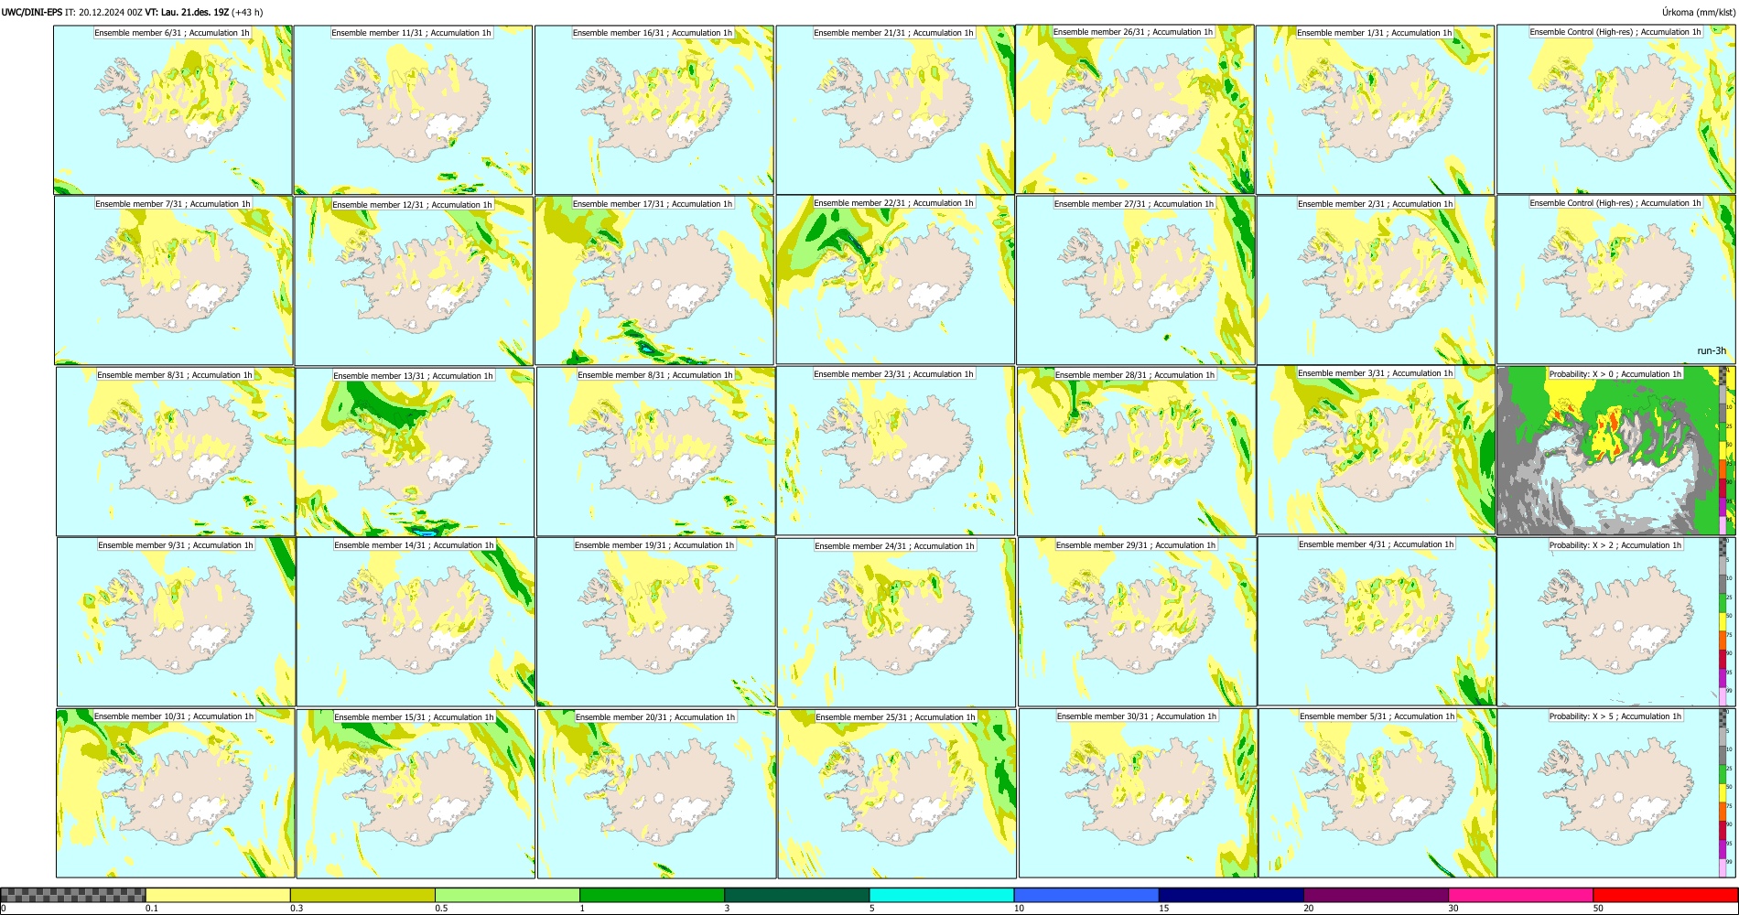The height and width of the screenshot is (915, 1739).
Task: Open the Ensemble member 6/31 precipitation map
Action: (173, 110)
